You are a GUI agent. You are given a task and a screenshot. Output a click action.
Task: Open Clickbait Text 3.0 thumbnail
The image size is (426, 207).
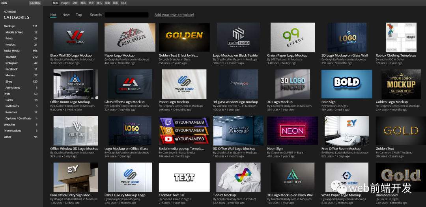184,177
